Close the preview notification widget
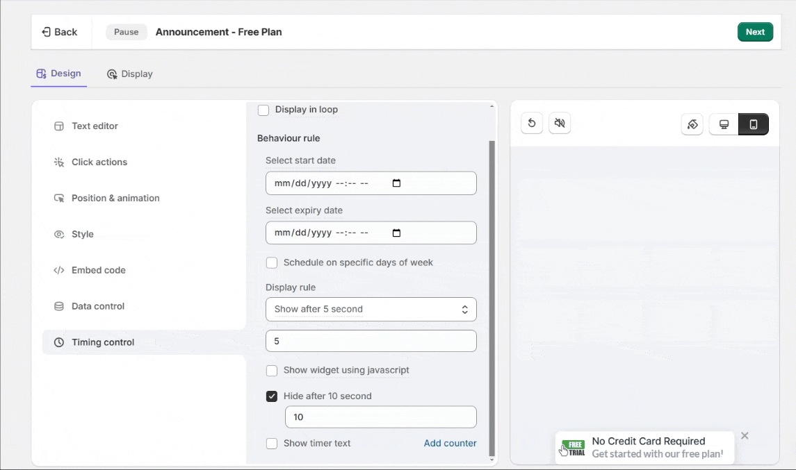Image resolution: width=796 pixels, height=470 pixels. (x=745, y=435)
